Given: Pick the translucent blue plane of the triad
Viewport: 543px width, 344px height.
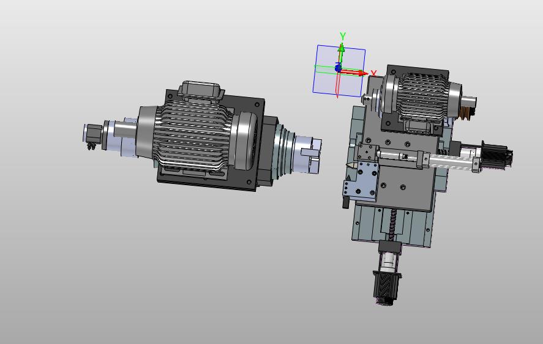Looking at the screenshot, I should [339, 71].
